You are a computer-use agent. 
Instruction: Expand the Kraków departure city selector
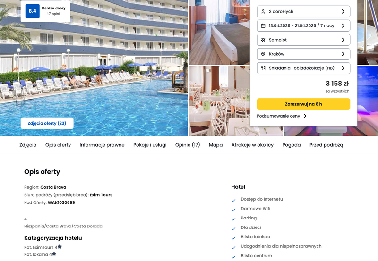[x=303, y=54]
